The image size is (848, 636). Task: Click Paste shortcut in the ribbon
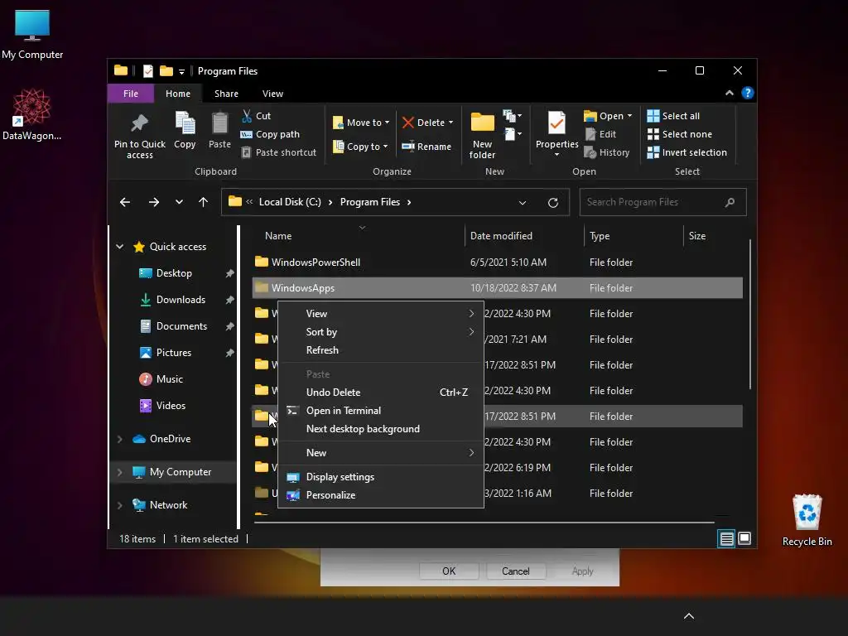278,152
